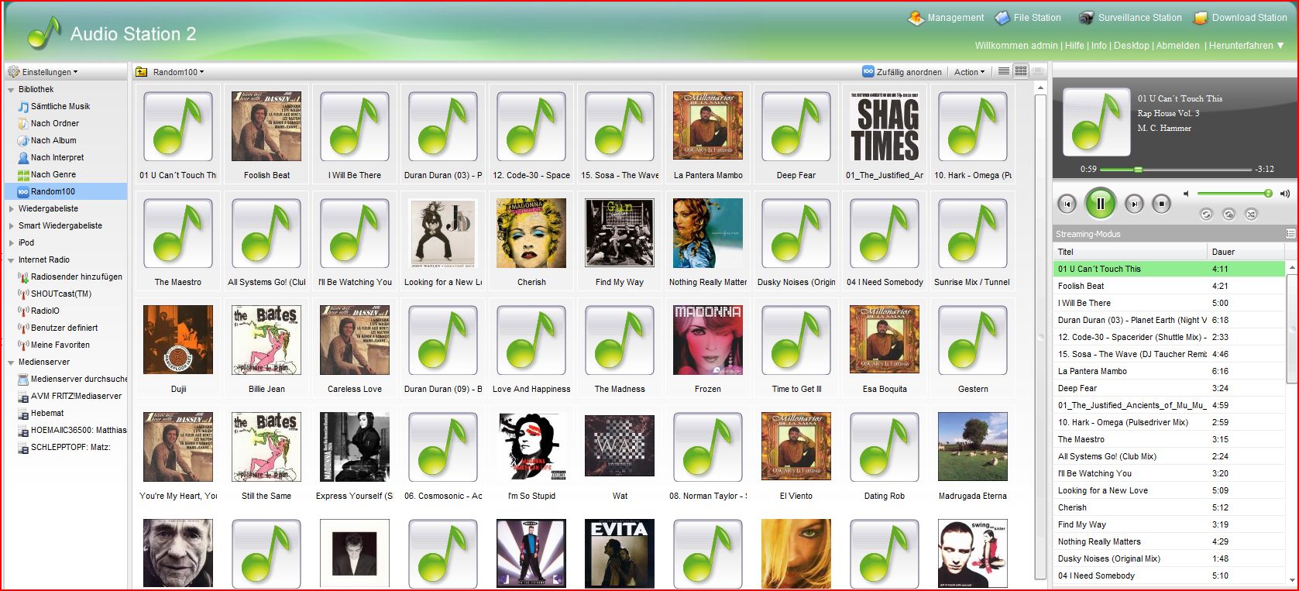Viewport: 1299px width, 591px height.
Task: Select the Cherish album cover thumbnail
Action: pos(531,233)
